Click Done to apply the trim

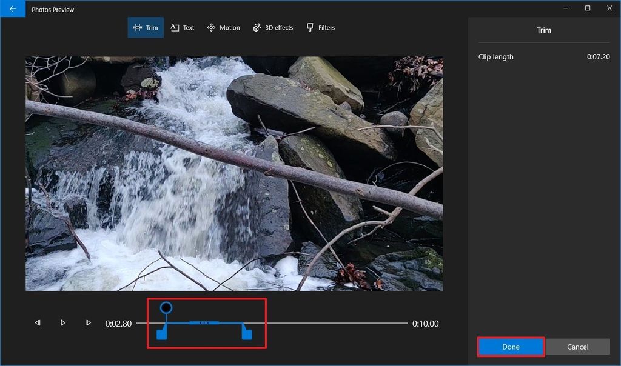coord(511,347)
